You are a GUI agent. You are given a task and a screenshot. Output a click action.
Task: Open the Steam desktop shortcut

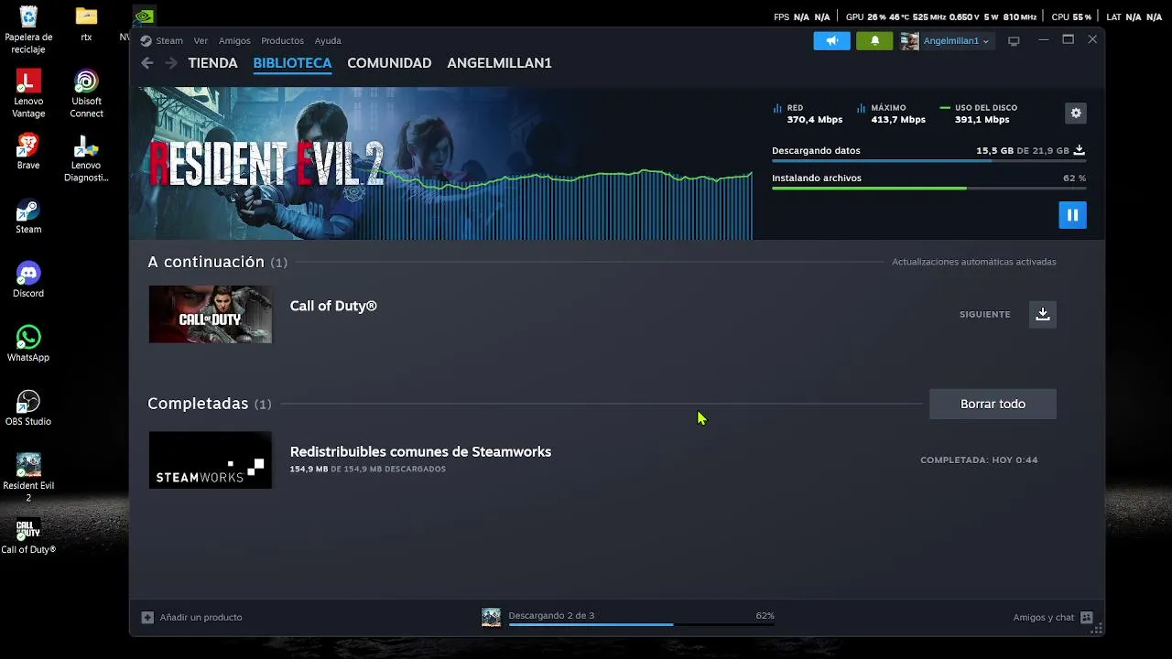click(28, 216)
